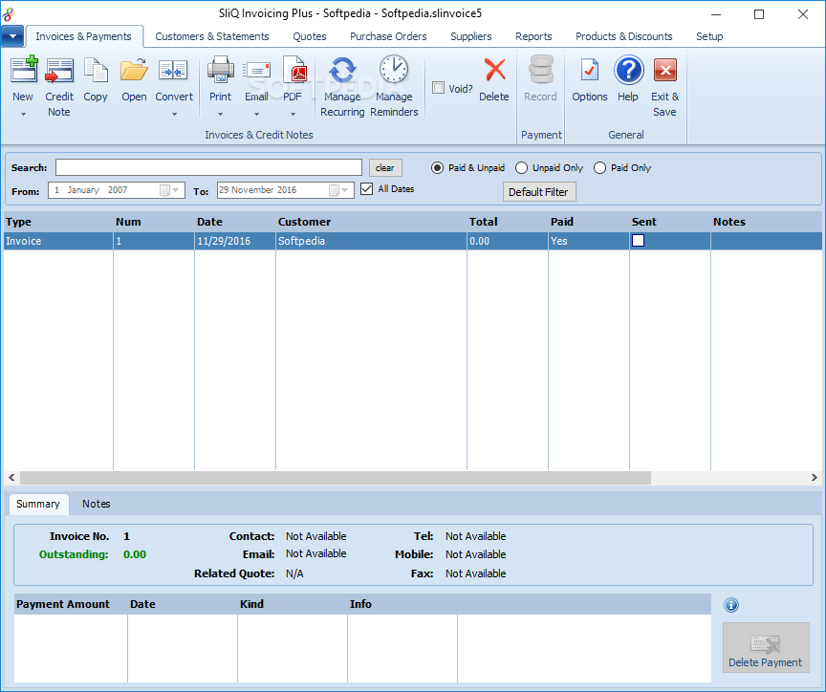826x692 pixels.
Task: Select the Notes tab below the list
Action: pyautogui.click(x=96, y=504)
